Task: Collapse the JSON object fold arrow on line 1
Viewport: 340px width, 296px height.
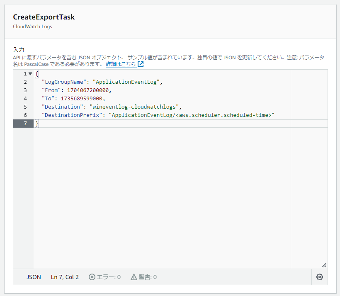Action: coord(30,74)
